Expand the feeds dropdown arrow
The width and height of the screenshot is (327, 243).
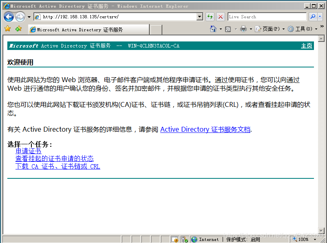236,29
